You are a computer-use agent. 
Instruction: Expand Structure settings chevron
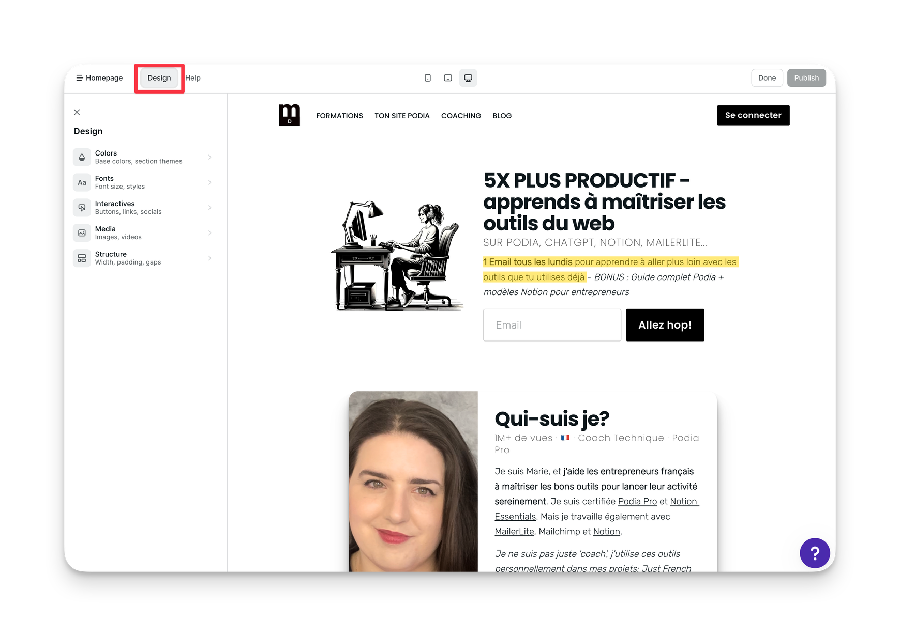point(209,258)
